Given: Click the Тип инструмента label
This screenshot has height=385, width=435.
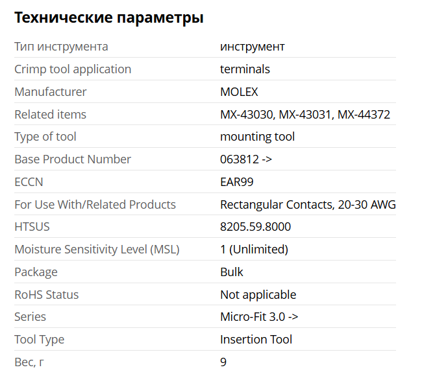Looking at the screenshot, I should [61, 47].
